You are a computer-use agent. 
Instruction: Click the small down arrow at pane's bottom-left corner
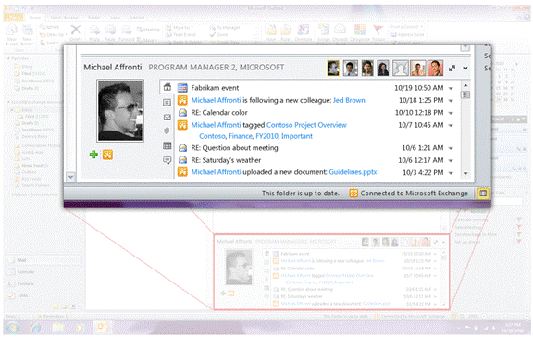[x=70, y=177]
